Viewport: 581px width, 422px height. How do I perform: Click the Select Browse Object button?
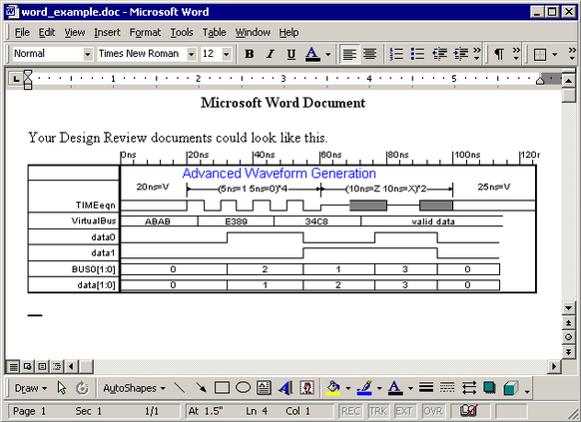569,337
